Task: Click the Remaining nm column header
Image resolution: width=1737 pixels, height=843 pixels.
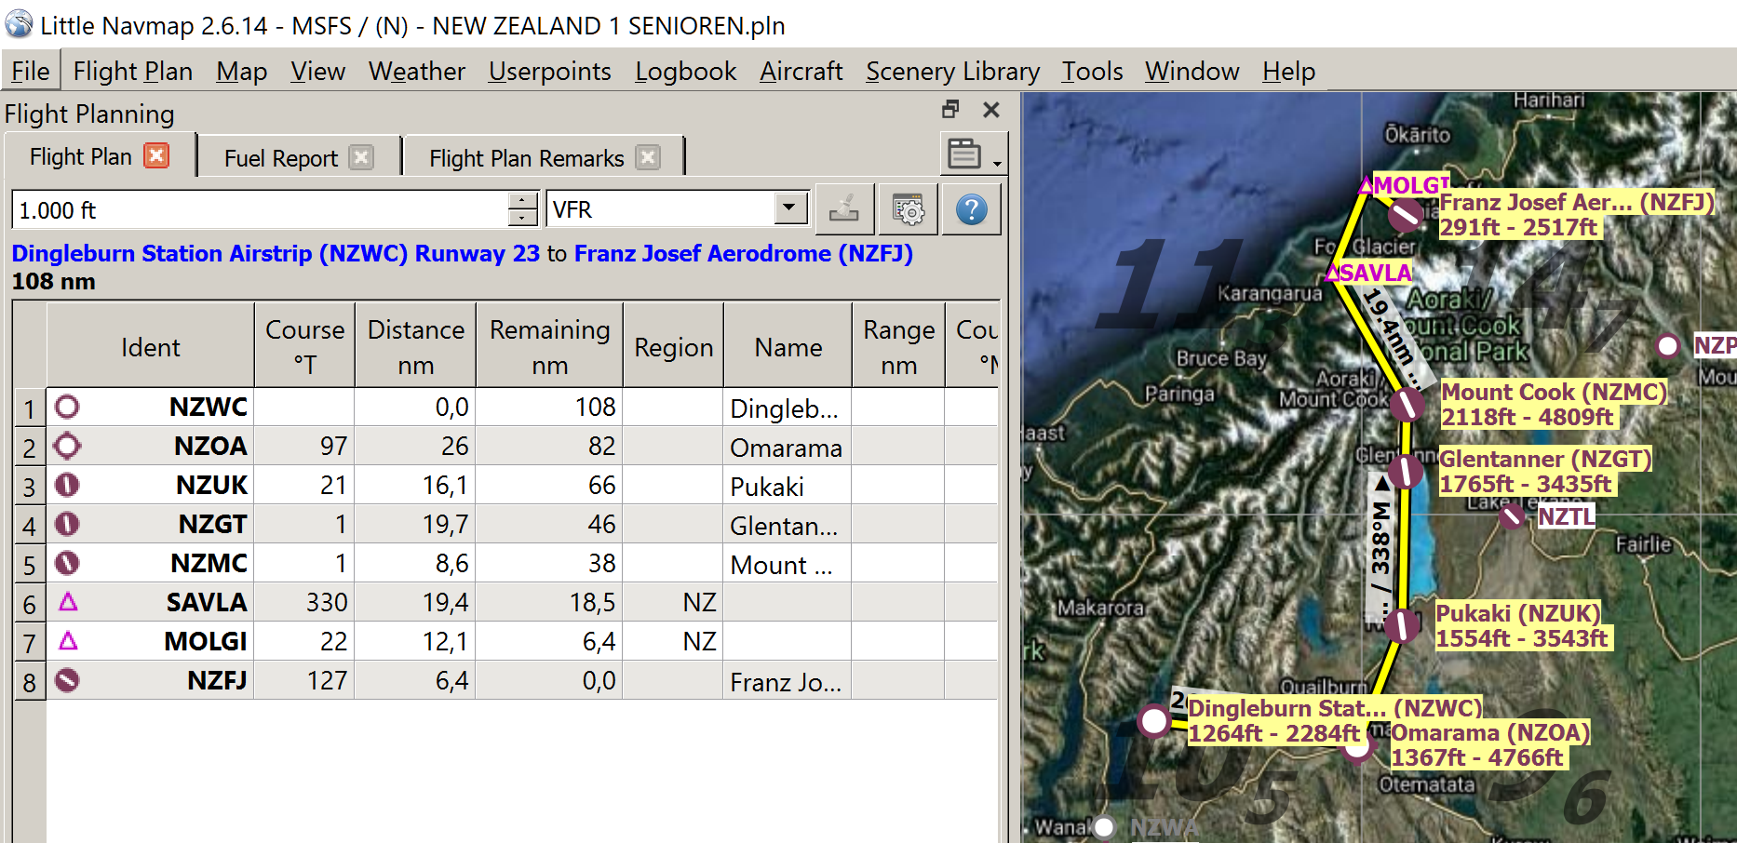Action: click(549, 345)
